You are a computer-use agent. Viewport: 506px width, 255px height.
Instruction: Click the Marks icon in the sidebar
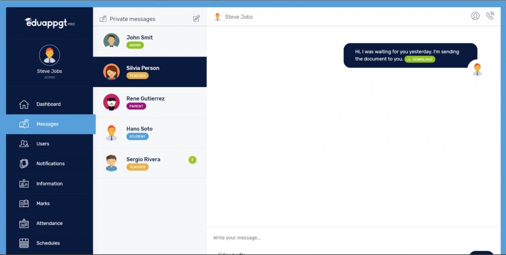[24, 203]
